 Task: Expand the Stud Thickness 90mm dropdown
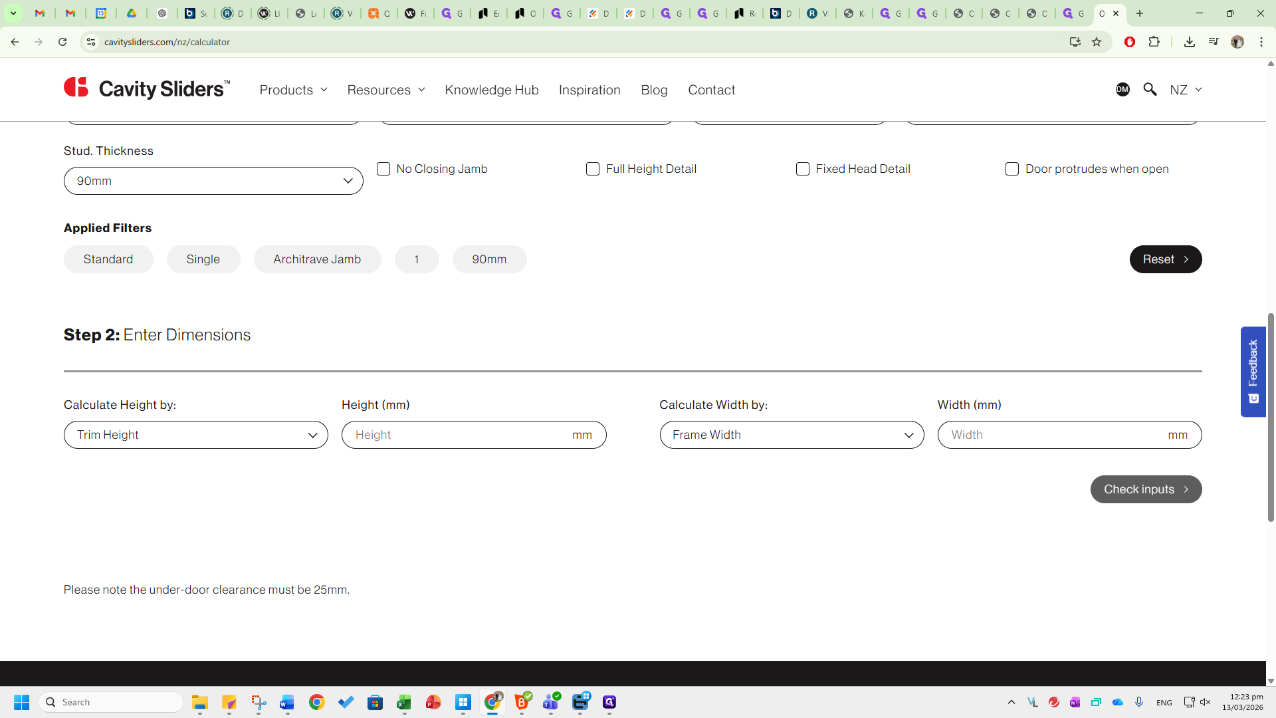tap(213, 181)
